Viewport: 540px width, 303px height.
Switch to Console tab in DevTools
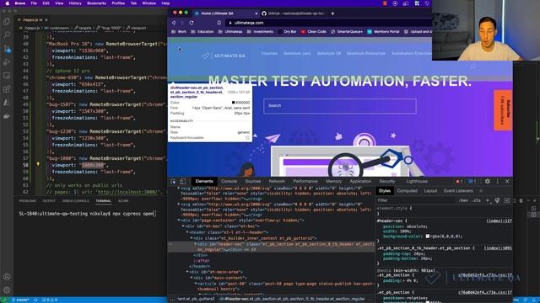point(229,182)
